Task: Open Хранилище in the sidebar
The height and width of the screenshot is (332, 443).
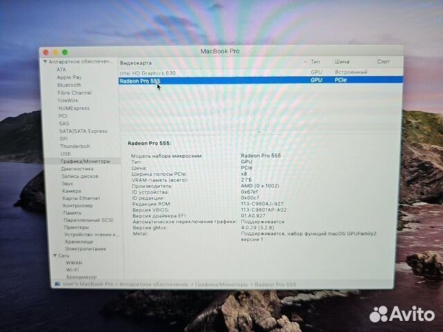Action: 79,241
